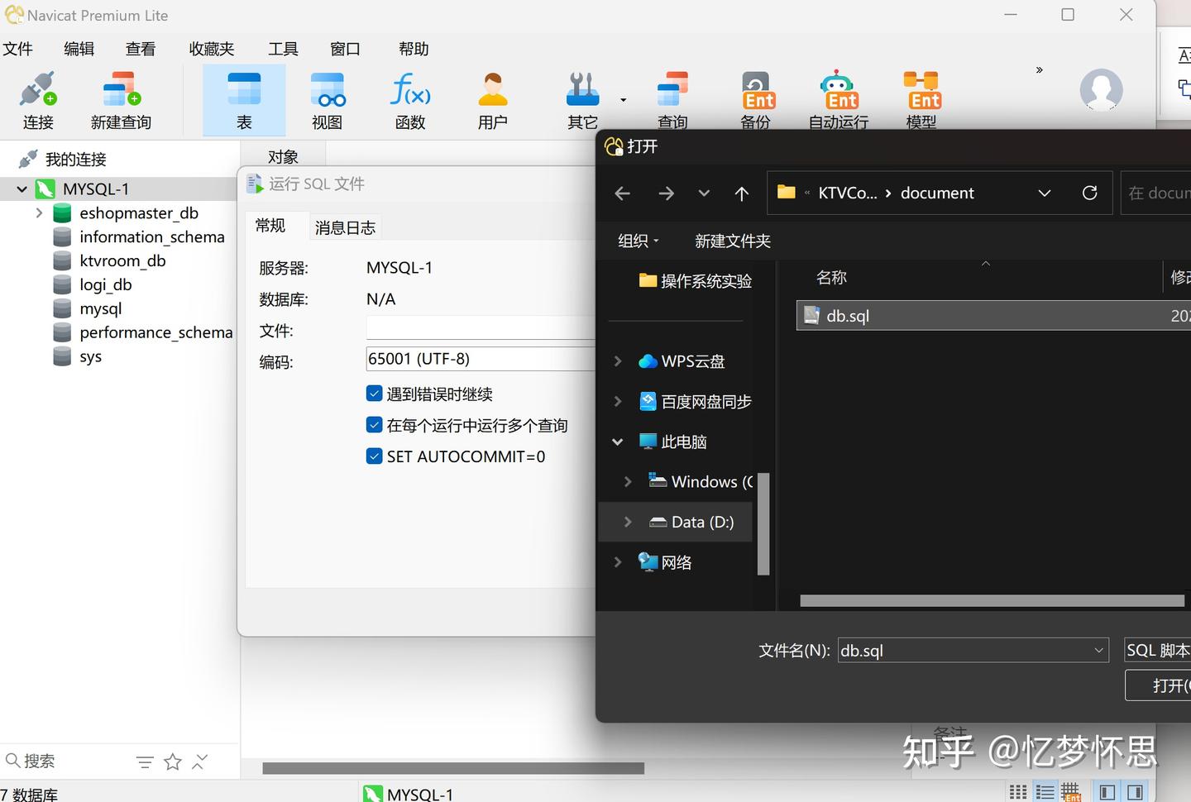1191x802 pixels.
Task: Select the 表 (Tables) toolbar icon
Action: pyautogui.click(x=244, y=99)
